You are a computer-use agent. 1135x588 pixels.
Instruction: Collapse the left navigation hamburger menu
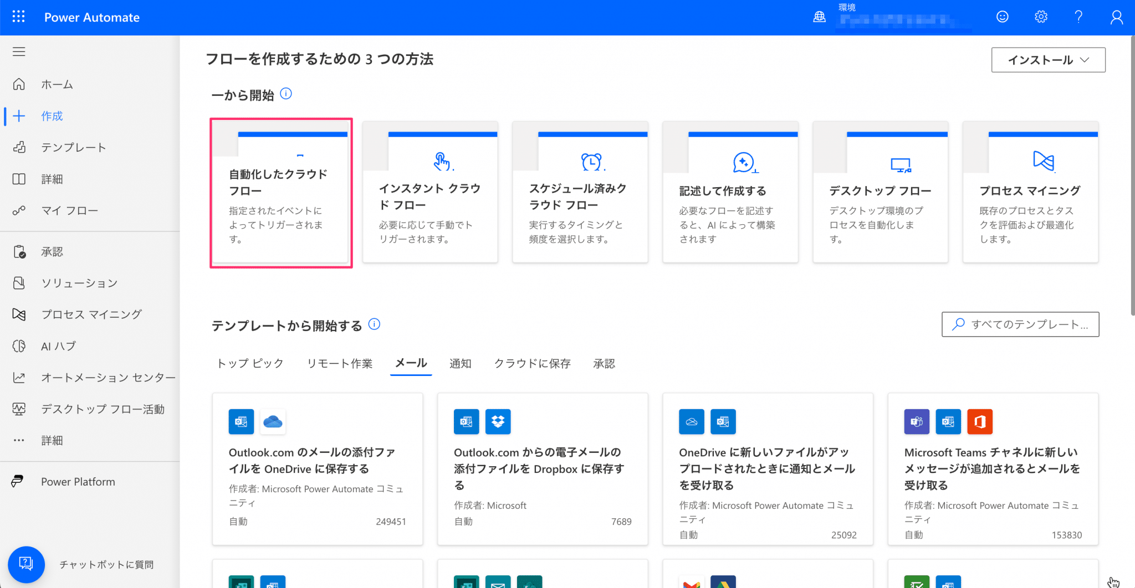click(x=19, y=51)
